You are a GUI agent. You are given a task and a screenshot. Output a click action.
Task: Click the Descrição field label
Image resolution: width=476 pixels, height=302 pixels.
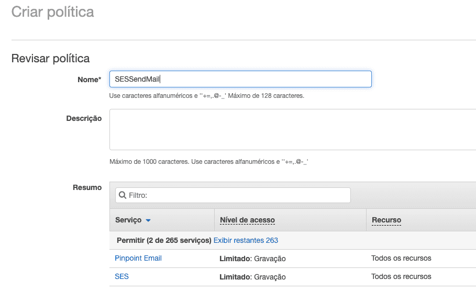(x=84, y=118)
